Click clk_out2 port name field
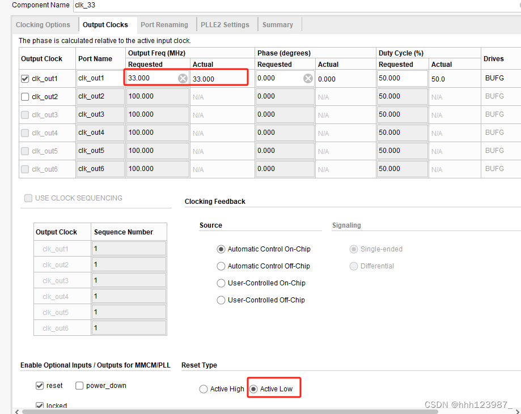 pos(100,97)
